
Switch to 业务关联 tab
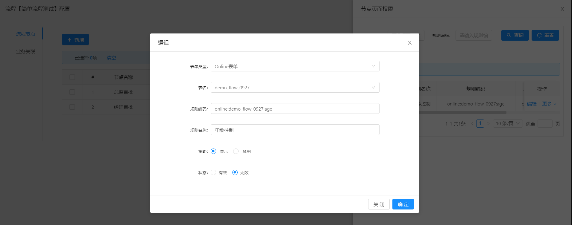[x=26, y=51]
